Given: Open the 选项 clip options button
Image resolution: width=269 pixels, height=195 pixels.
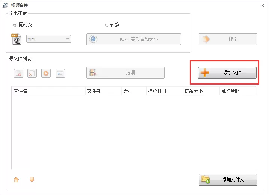Looking at the screenshot, I should click(125, 73).
